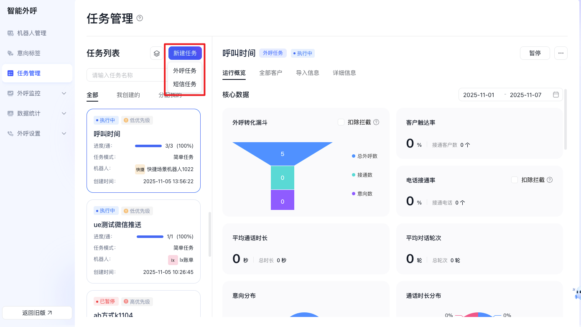Click the assistant mascot at right edge

tap(577, 293)
